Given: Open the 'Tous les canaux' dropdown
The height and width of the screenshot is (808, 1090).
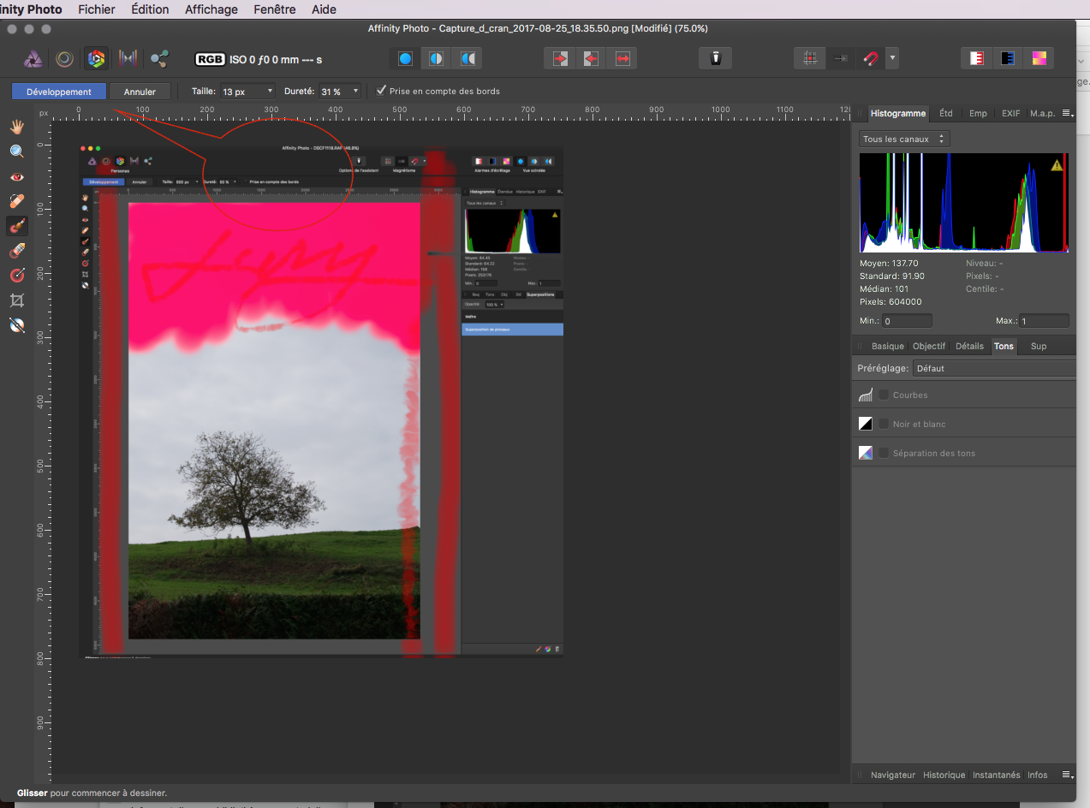Looking at the screenshot, I should pos(904,139).
